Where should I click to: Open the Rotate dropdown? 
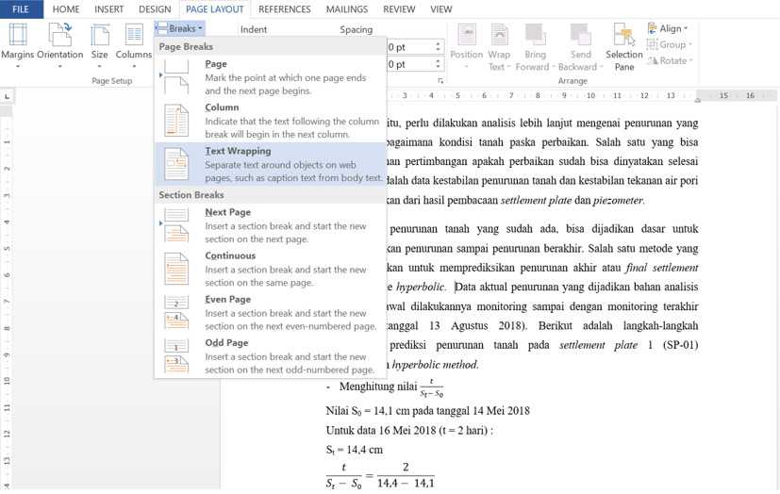point(670,60)
